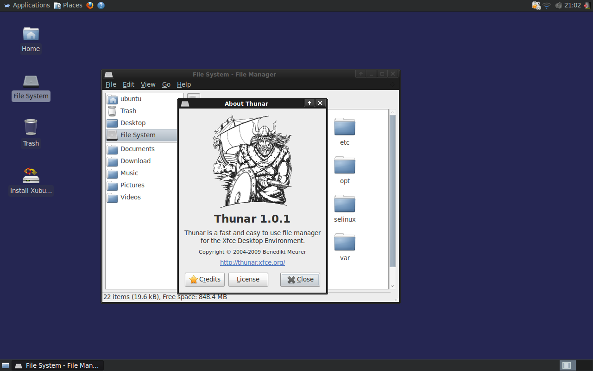Click Show Desktop icon in bottom panel

coord(6,365)
